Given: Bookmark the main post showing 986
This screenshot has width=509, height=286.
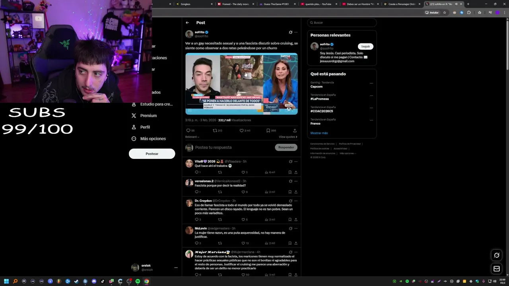Looking at the screenshot, I should coord(271,130).
